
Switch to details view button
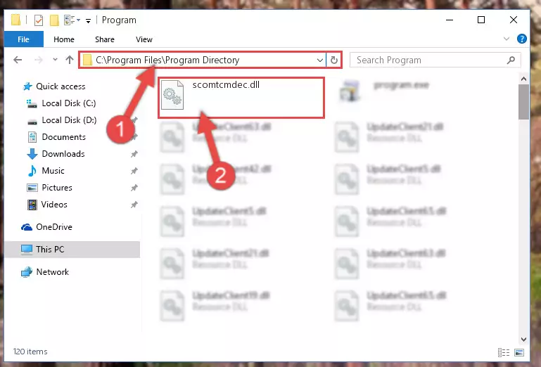(504, 352)
